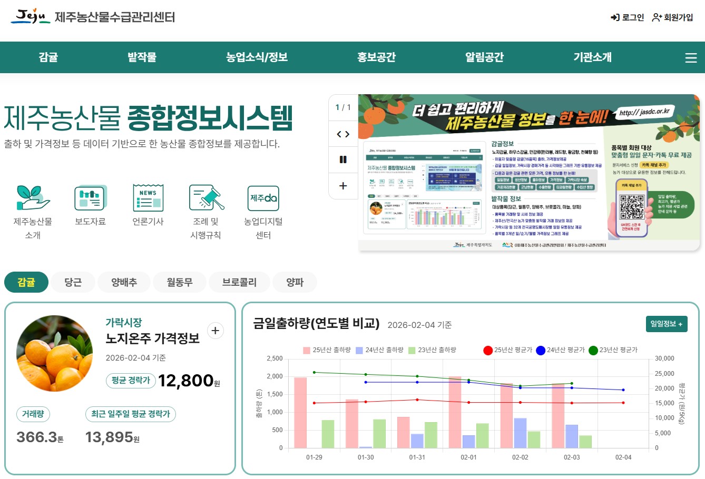
Task: Open 언론기사 via its NEWS icon
Action: (x=148, y=197)
